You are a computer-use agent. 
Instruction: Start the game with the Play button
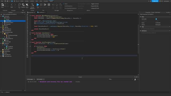[38, 5]
